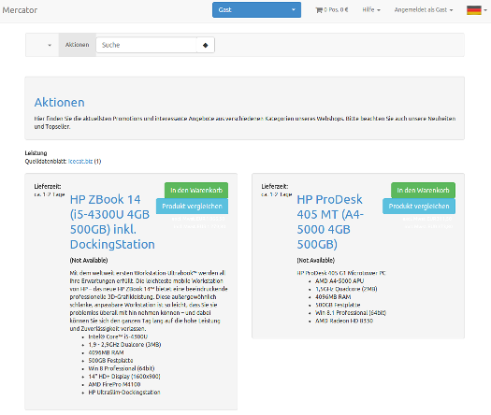Add HP ProDesk 405 MT to Warenkorb
Viewport: 491px width, 415px height.
point(423,191)
